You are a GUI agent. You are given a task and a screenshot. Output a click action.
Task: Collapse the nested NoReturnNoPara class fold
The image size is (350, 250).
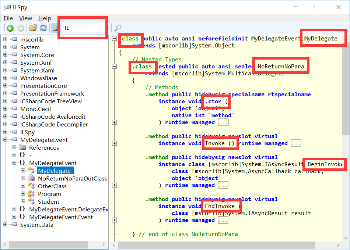[x=114, y=66]
